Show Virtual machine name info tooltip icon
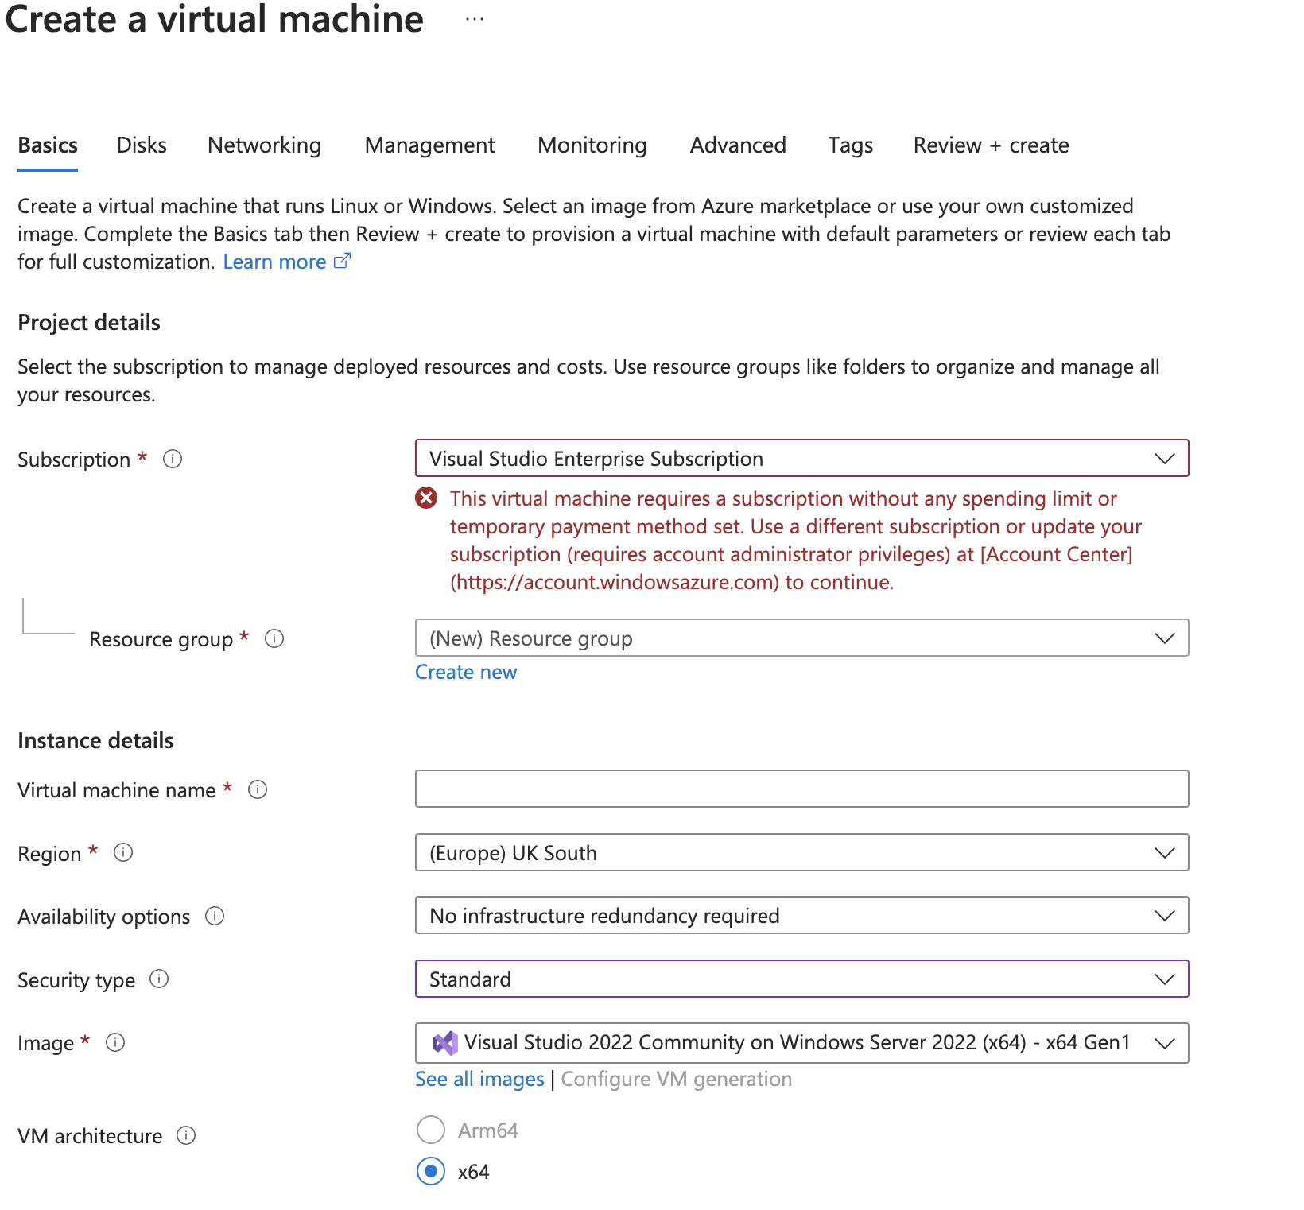The height and width of the screenshot is (1210, 1304). (258, 789)
